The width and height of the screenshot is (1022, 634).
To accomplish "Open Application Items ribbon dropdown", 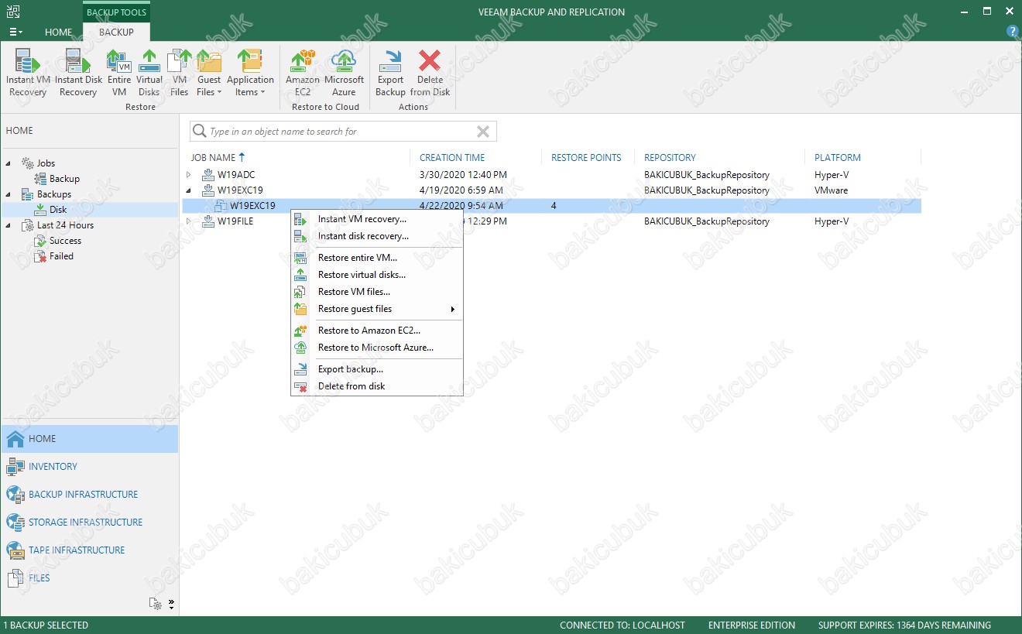I will [250, 73].
